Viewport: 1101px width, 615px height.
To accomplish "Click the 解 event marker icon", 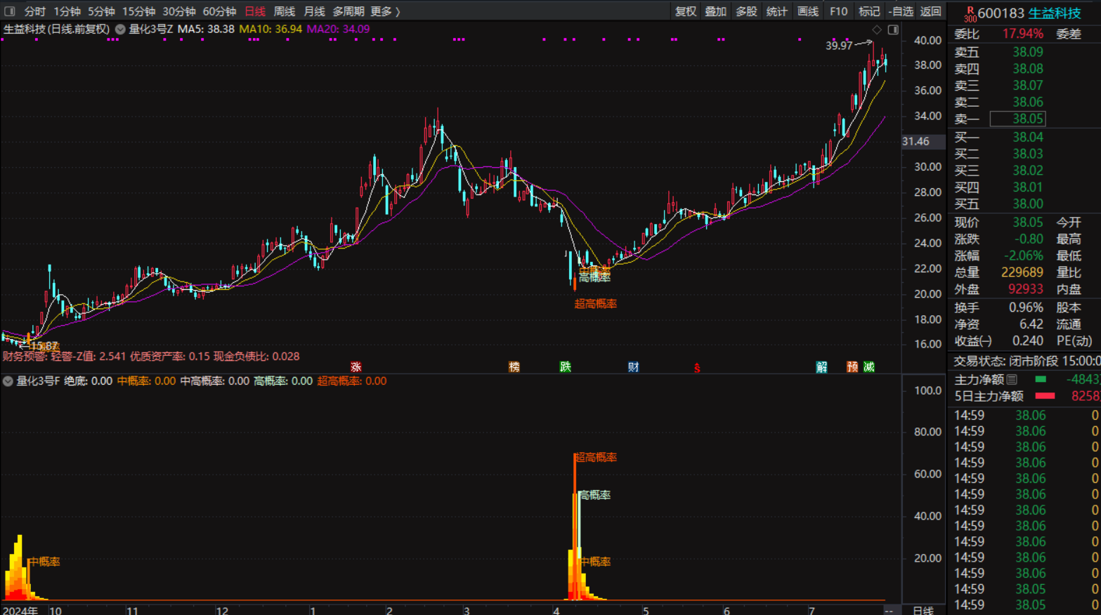I will pos(821,367).
